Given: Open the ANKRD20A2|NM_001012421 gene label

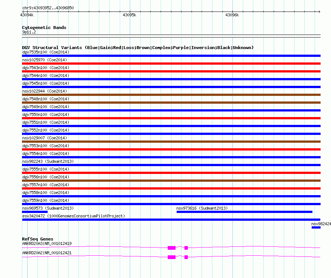Looking at the screenshot, I should coord(47,253).
